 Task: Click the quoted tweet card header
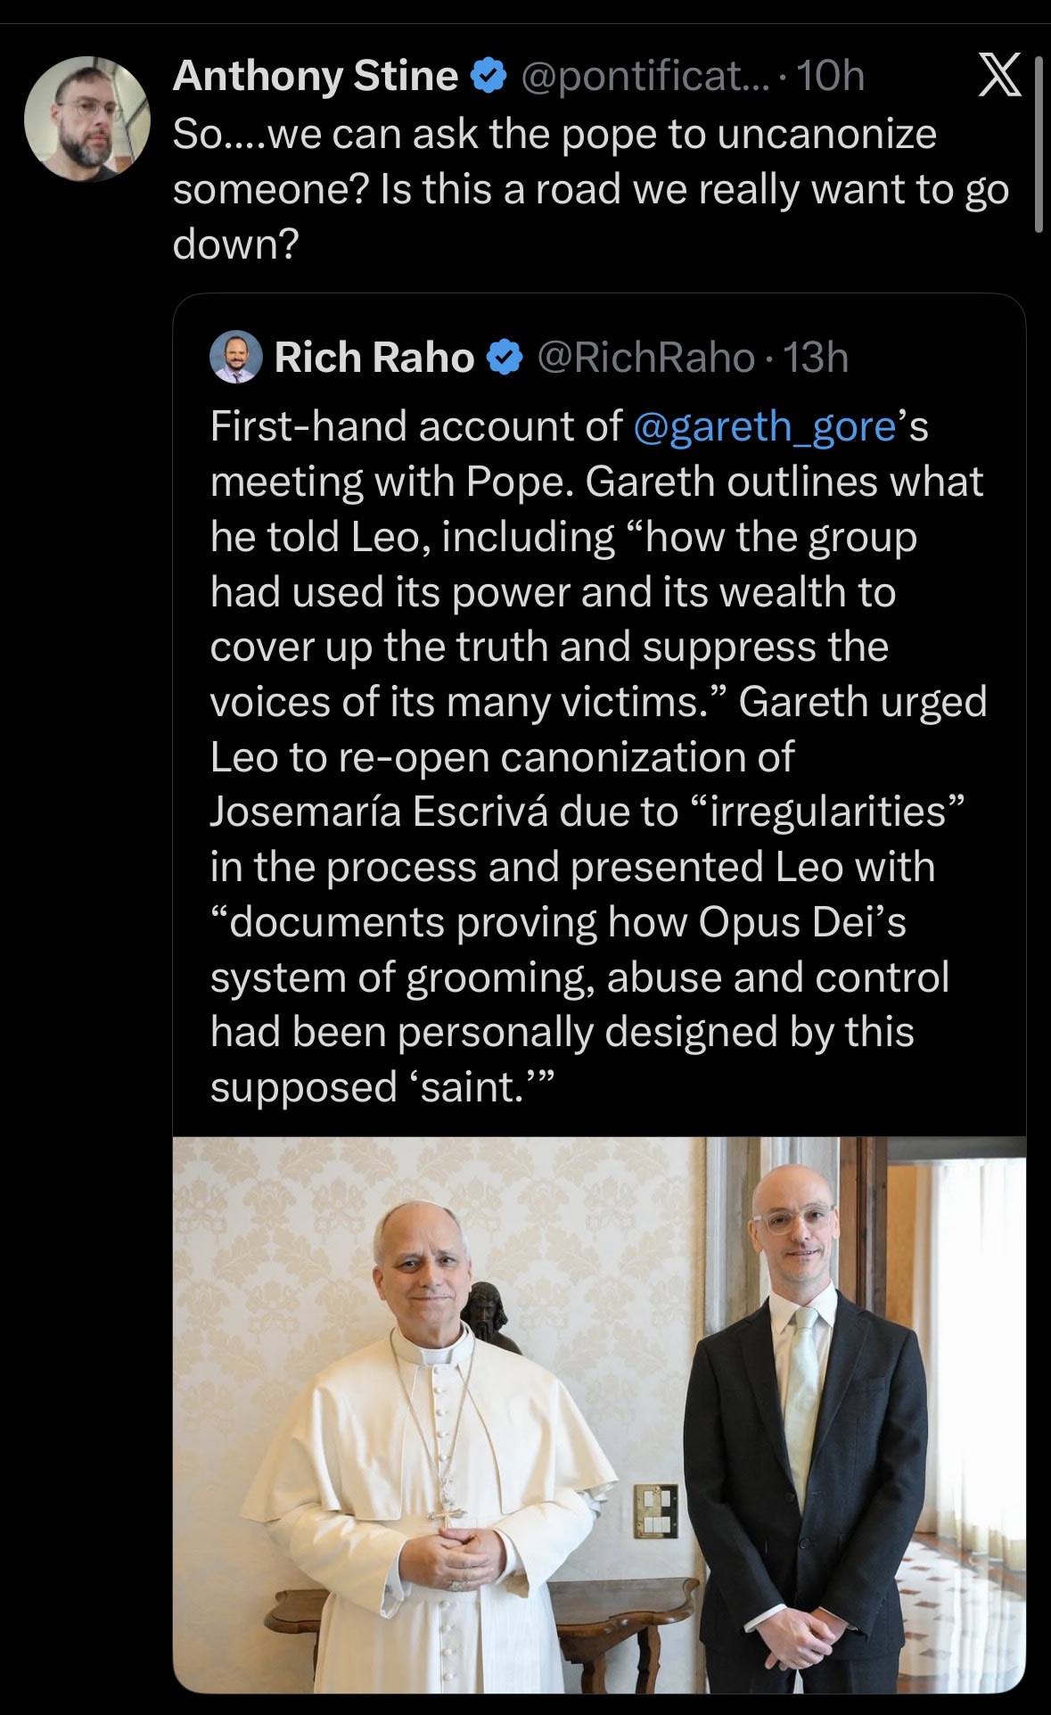click(530, 358)
